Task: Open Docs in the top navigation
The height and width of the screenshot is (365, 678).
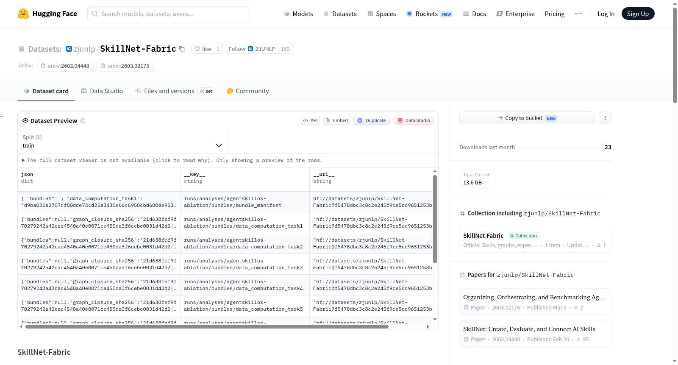Action: coord(475,14)
